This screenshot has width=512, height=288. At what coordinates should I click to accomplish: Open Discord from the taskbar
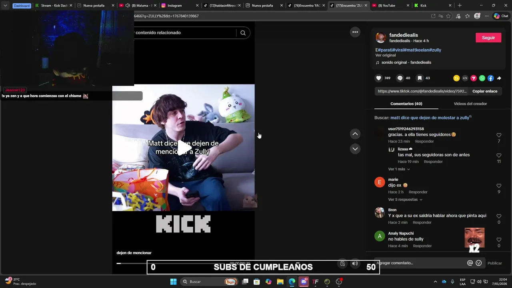[x=304, y=282]
